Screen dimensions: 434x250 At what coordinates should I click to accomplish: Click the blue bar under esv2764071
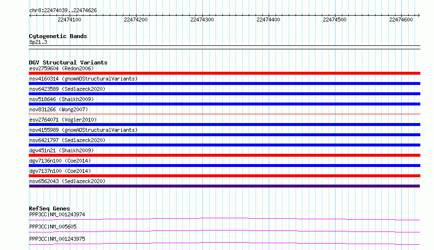pyautogui.click(x=224, y=125)
